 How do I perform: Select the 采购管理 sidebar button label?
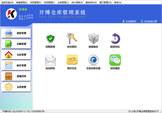coord(22,44)
